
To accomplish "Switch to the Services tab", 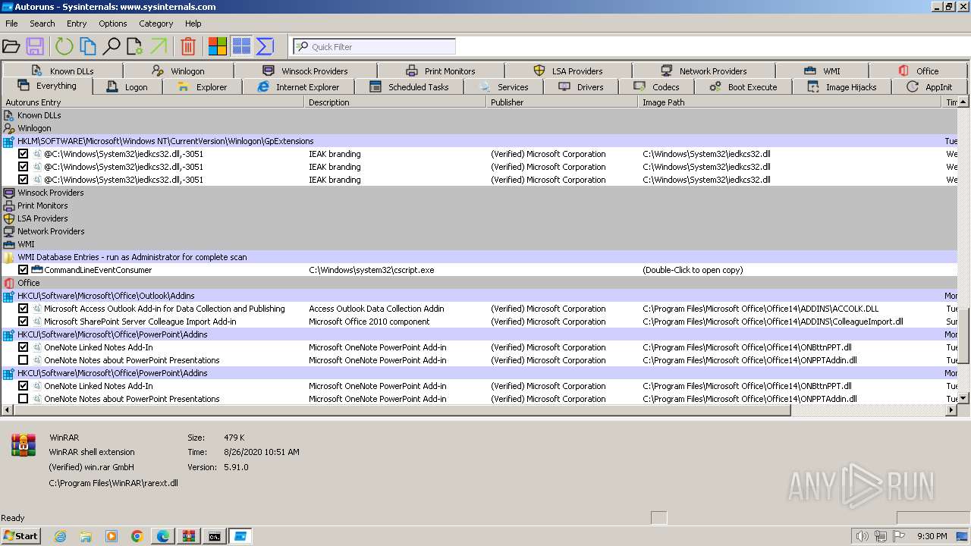I will (504, 87).
